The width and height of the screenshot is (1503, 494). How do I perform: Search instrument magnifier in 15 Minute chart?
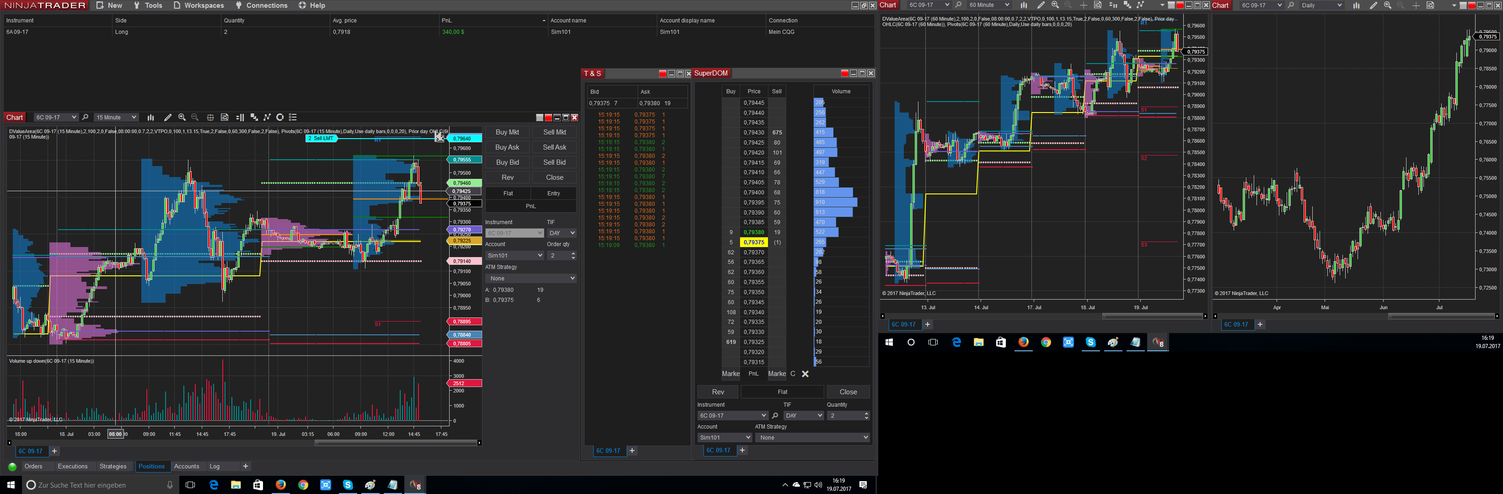click(85, 117)
